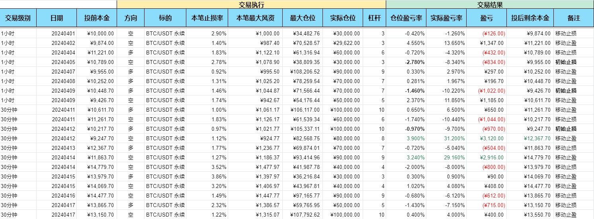The image size is (594, 219).
Task: Click the 实际盈亏率 header
Action: coord(446,18)
